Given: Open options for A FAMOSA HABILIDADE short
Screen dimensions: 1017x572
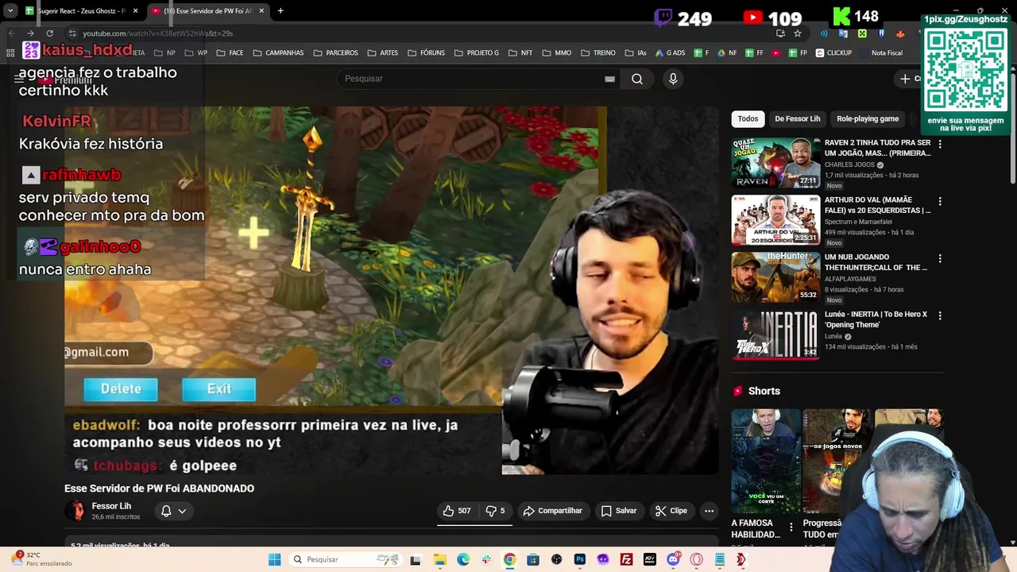Looking at the screenshot, I should (791, 527).
